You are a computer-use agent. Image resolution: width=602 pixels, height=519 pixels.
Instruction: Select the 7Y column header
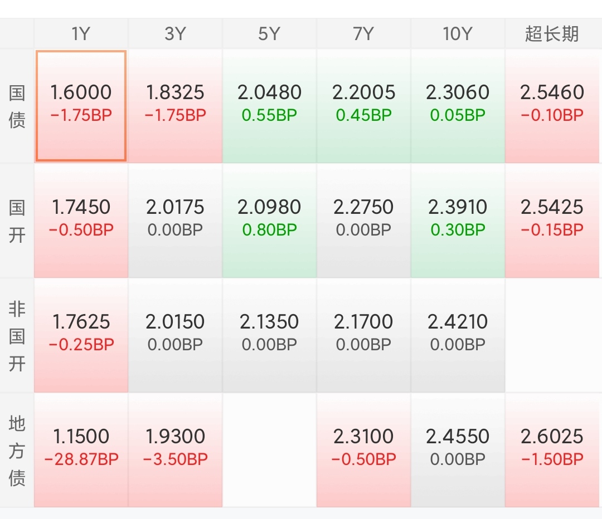pyautogui.click(x=363, y=34)
